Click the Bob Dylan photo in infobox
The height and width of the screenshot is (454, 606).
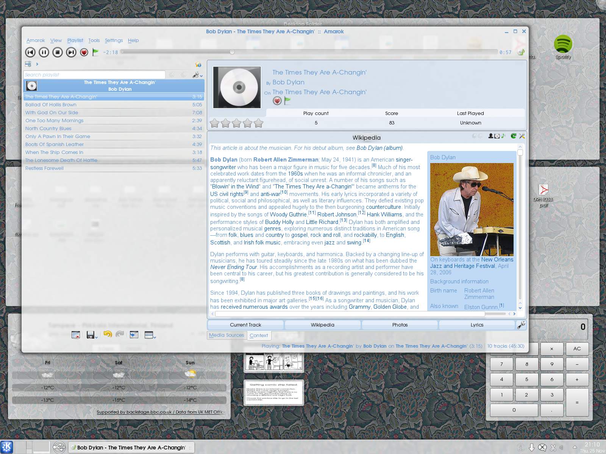tap(472, 210)
